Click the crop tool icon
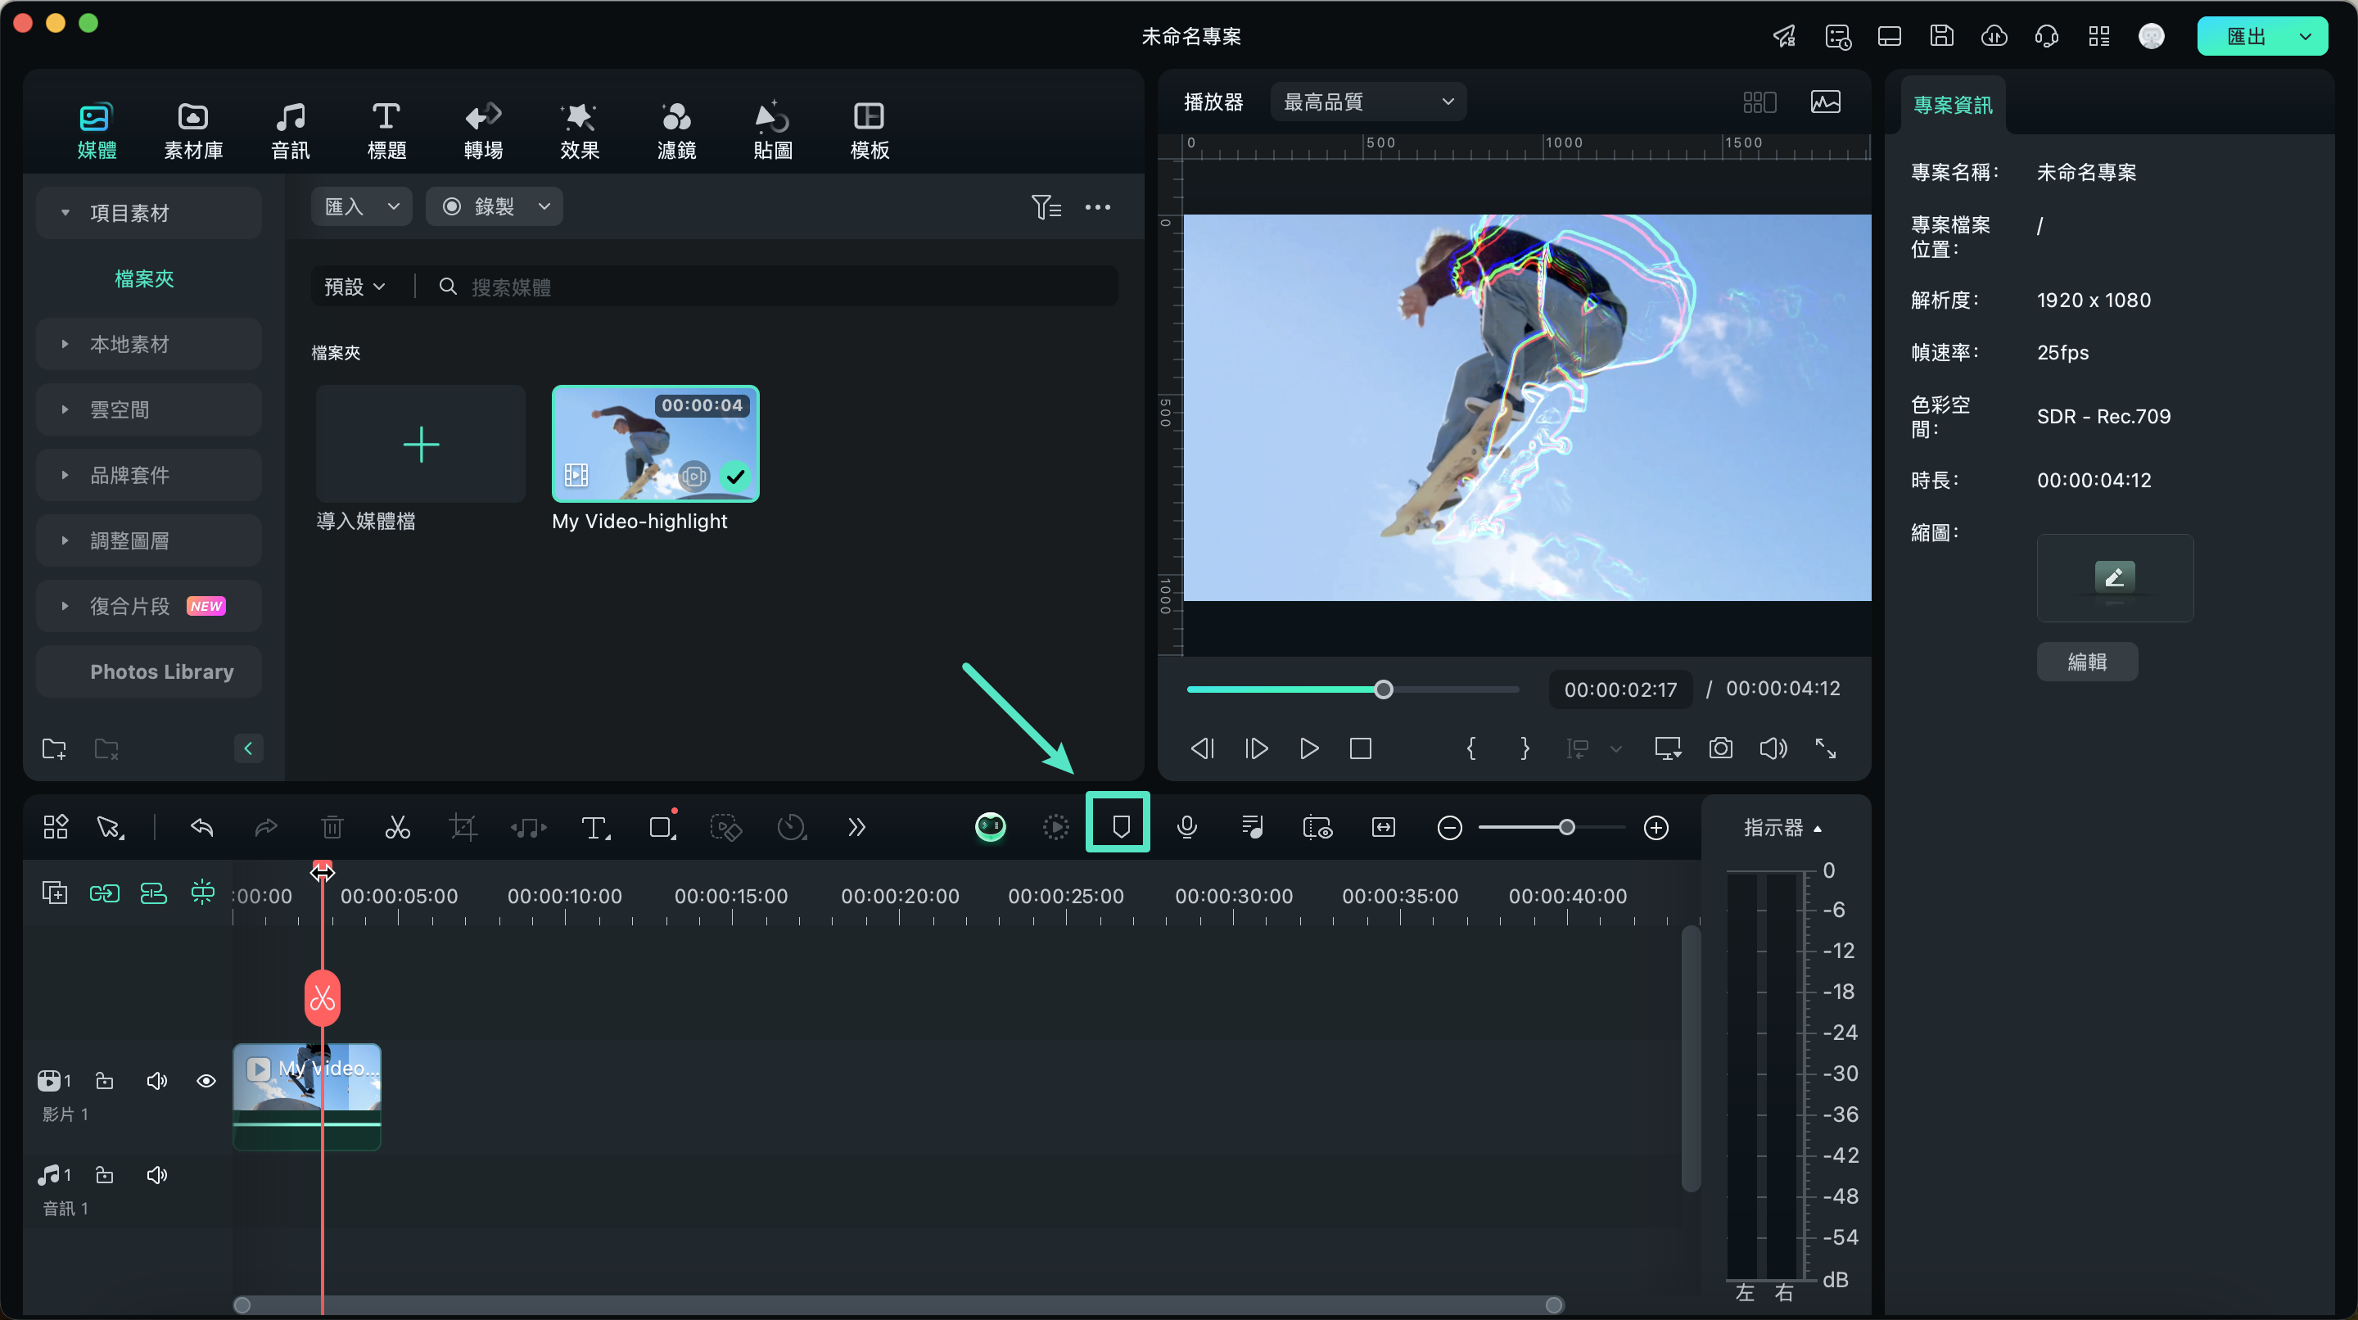This screenshot has width=2358, height=1320. click(463, 828)
